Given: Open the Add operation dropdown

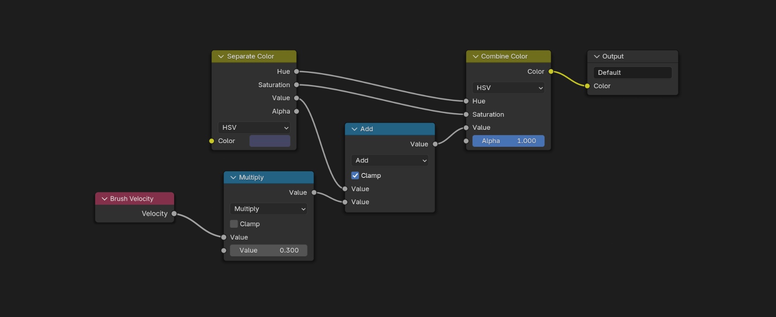Looking at the screenshot, I should click(390, 160).
